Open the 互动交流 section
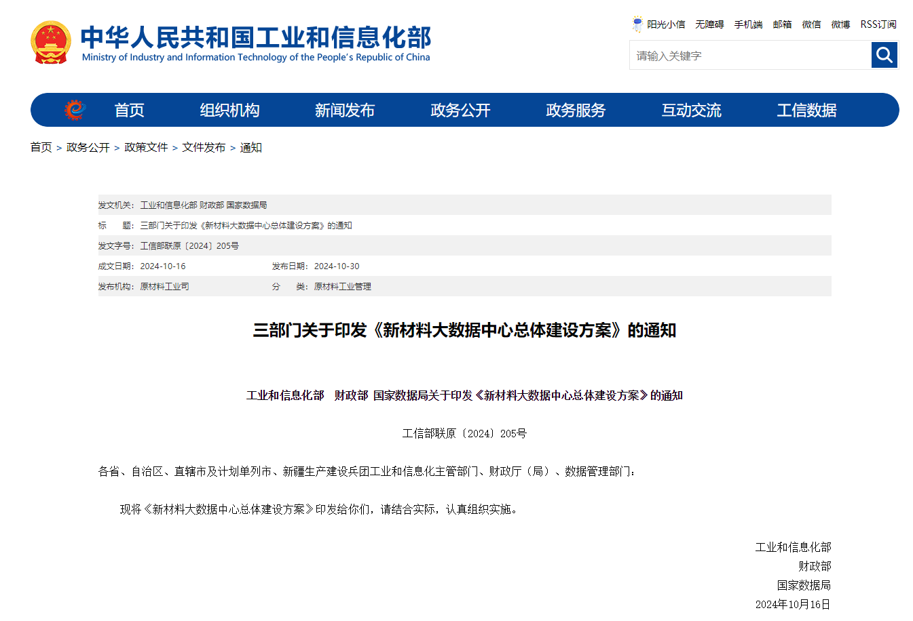Screen dimensions: 913x621 point(692,110)
